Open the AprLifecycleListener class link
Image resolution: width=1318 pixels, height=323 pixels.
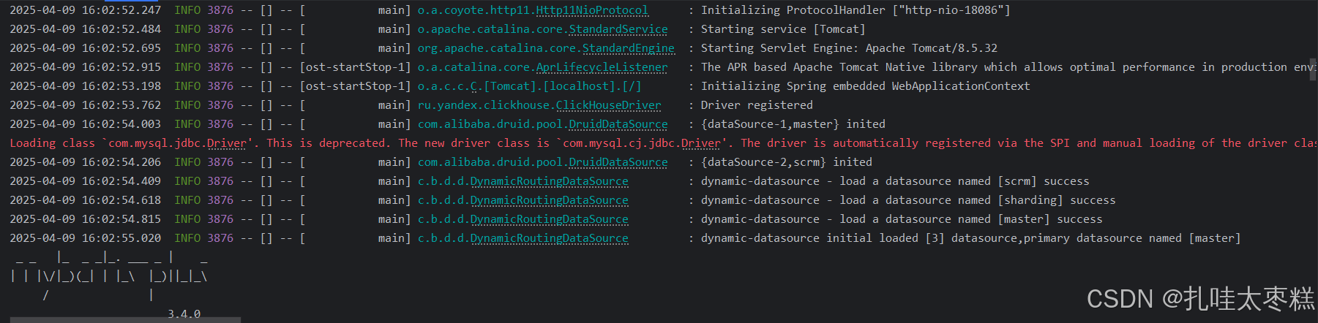[x=602, y=67]
